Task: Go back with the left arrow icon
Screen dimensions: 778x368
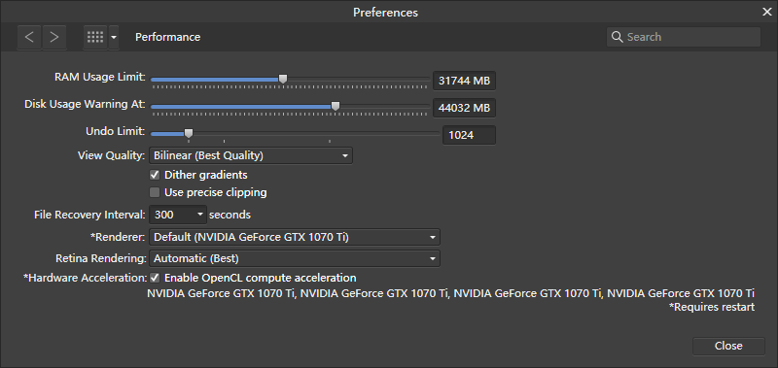Action: [29, 37]
